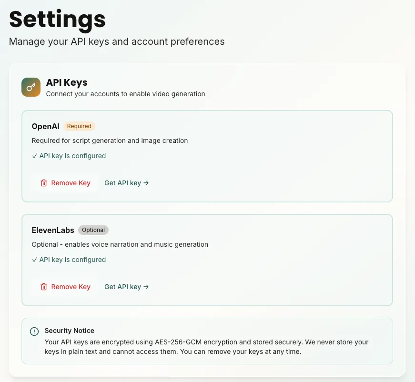Click the checkmark beside OpenAI key configured status
The image size is (415, 382).
tap(34, 156)
